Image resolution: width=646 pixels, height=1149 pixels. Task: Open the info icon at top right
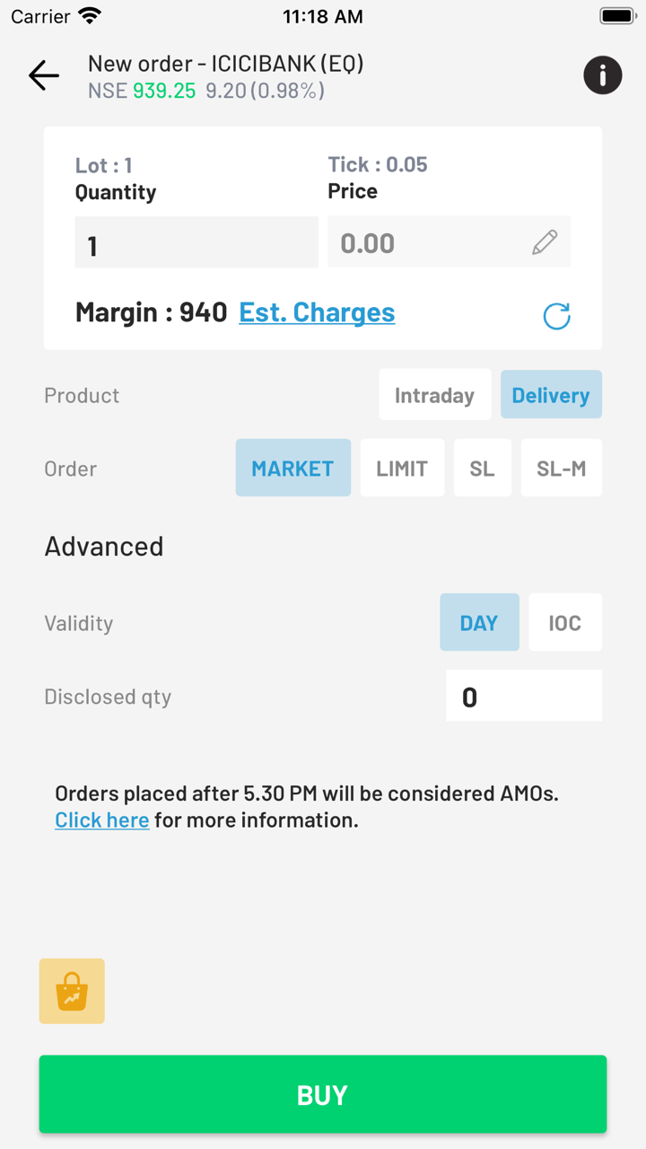tap(603, 75)
